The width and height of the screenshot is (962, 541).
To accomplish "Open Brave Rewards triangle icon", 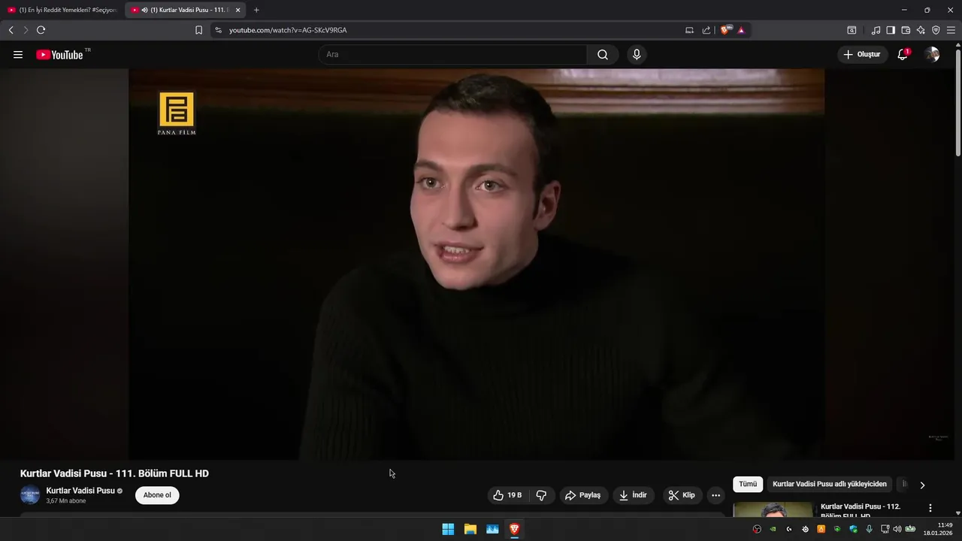I will pyautogui.click(x=741, y=30).
